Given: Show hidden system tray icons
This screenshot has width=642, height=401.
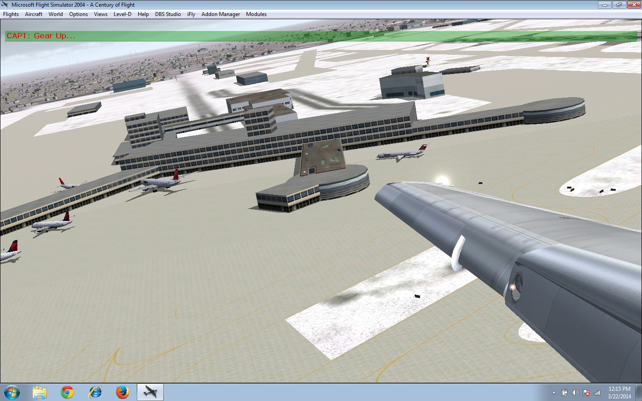Looking at the screenshot, I should 554,393.
